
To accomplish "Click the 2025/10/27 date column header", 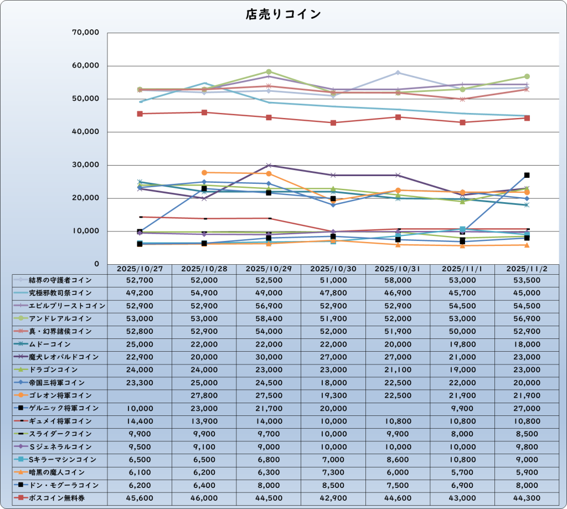I will point(140,269).
